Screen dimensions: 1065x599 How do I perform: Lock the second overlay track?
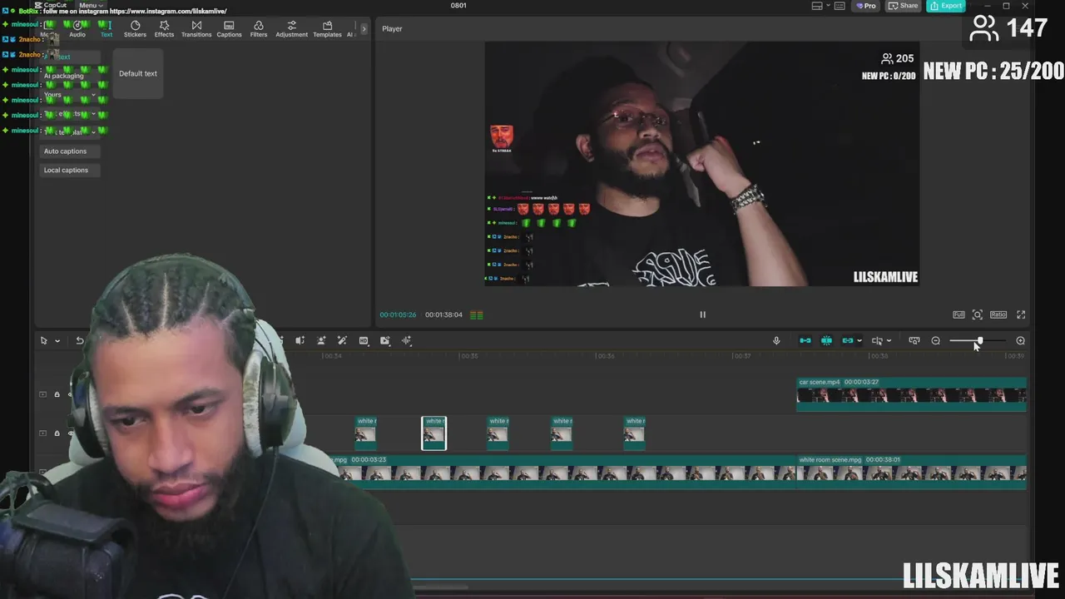[57, 433]
